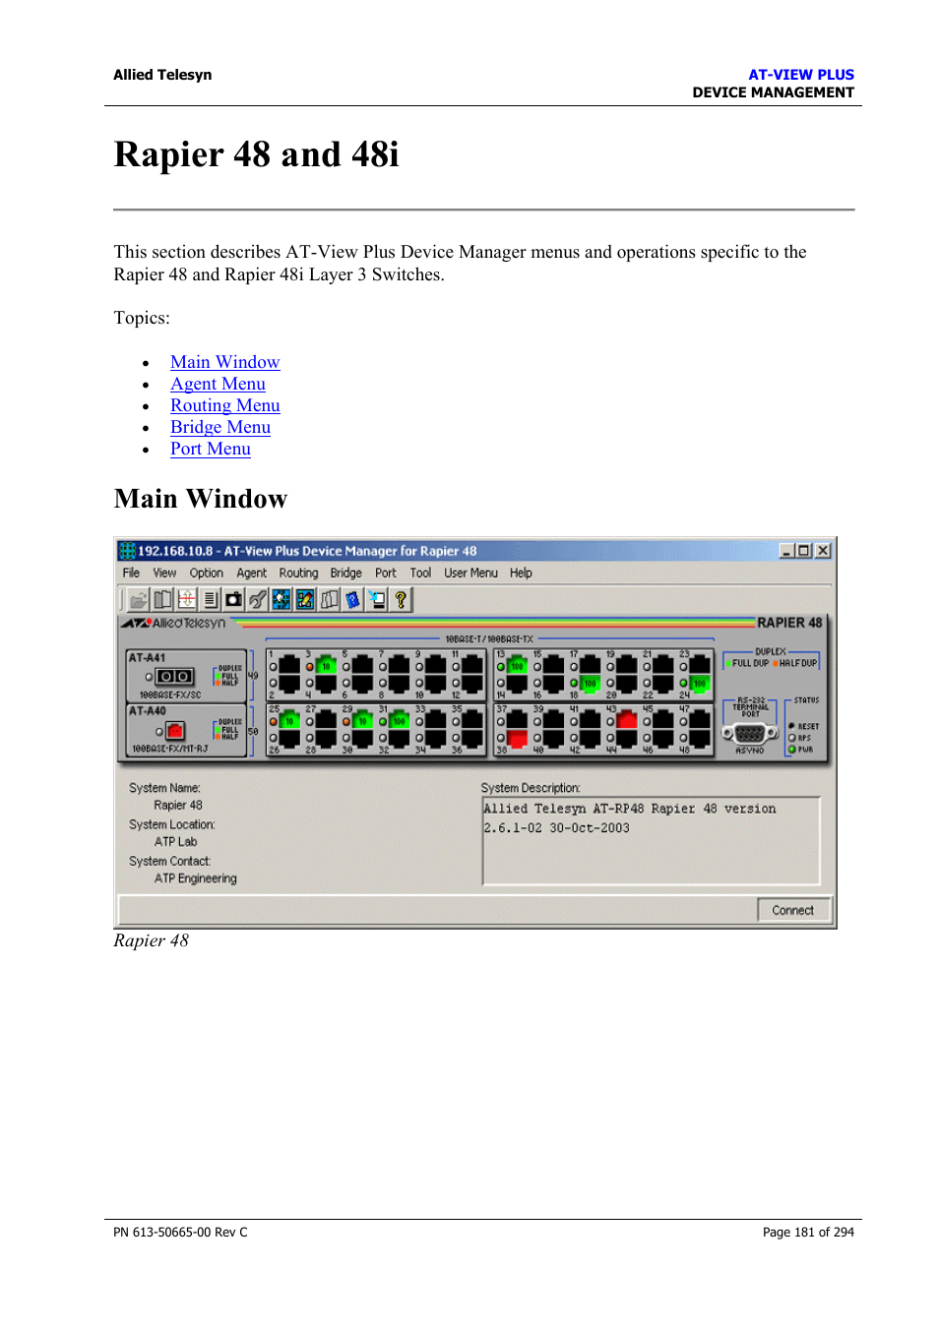The width and height of the screenshot is (939, 1329).
Task: Open the Routing menu
Action: (x=298, y=573)
